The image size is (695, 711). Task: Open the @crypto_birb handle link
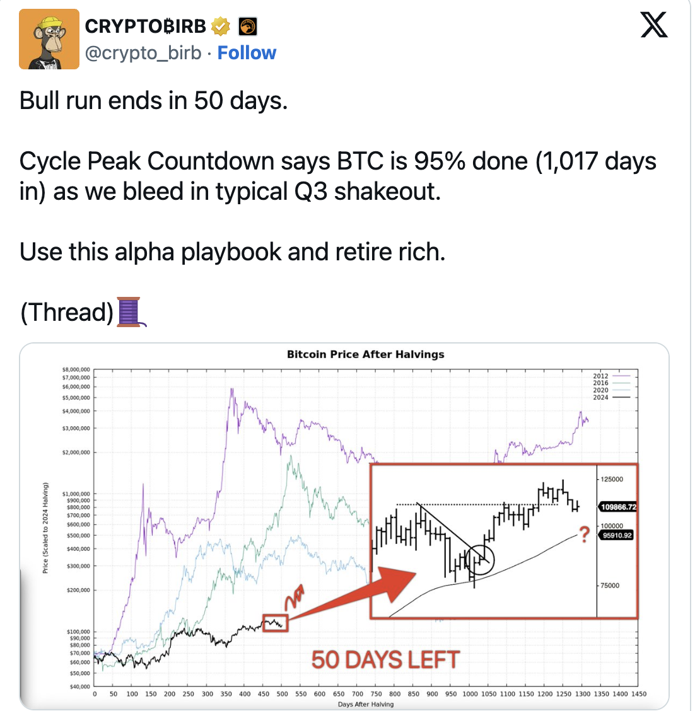point(143,53)
